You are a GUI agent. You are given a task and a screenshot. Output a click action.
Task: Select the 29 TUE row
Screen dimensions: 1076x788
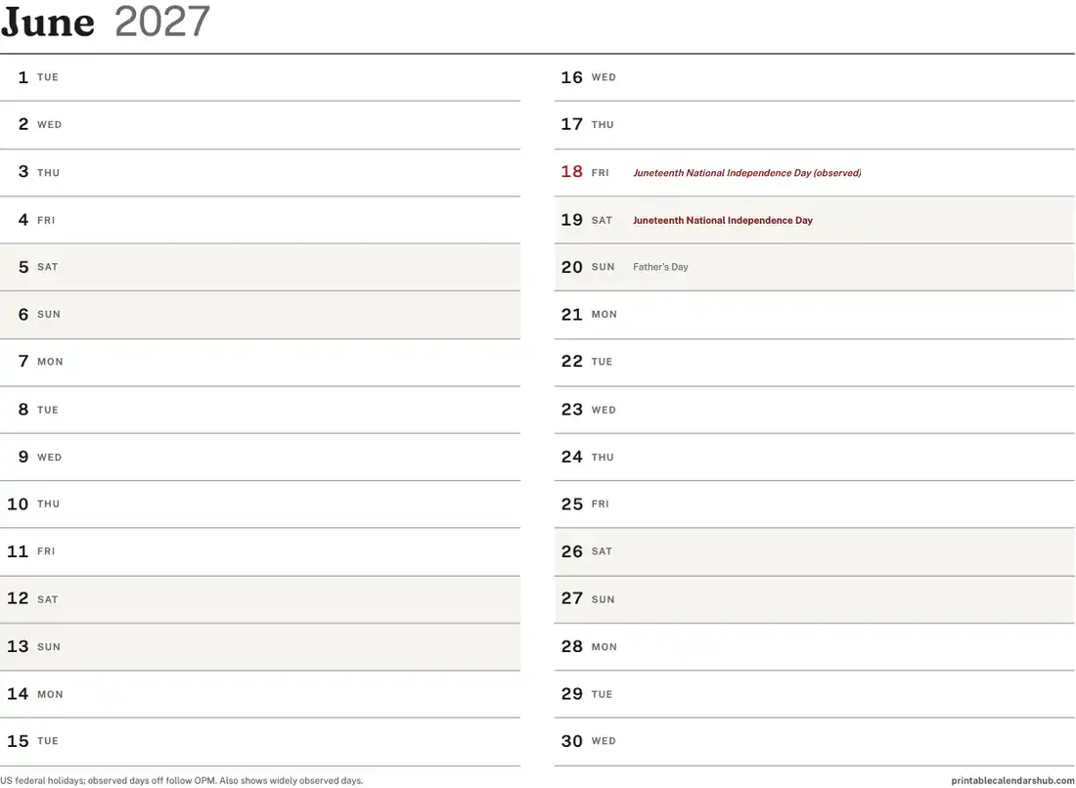[815, 695]
